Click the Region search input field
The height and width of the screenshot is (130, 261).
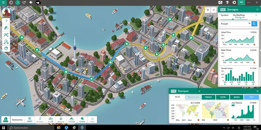pyautogui.click(x=235, y=24)
